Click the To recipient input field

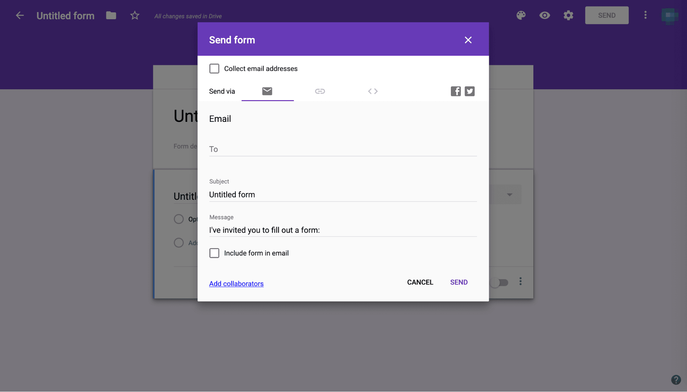[343, 148]
